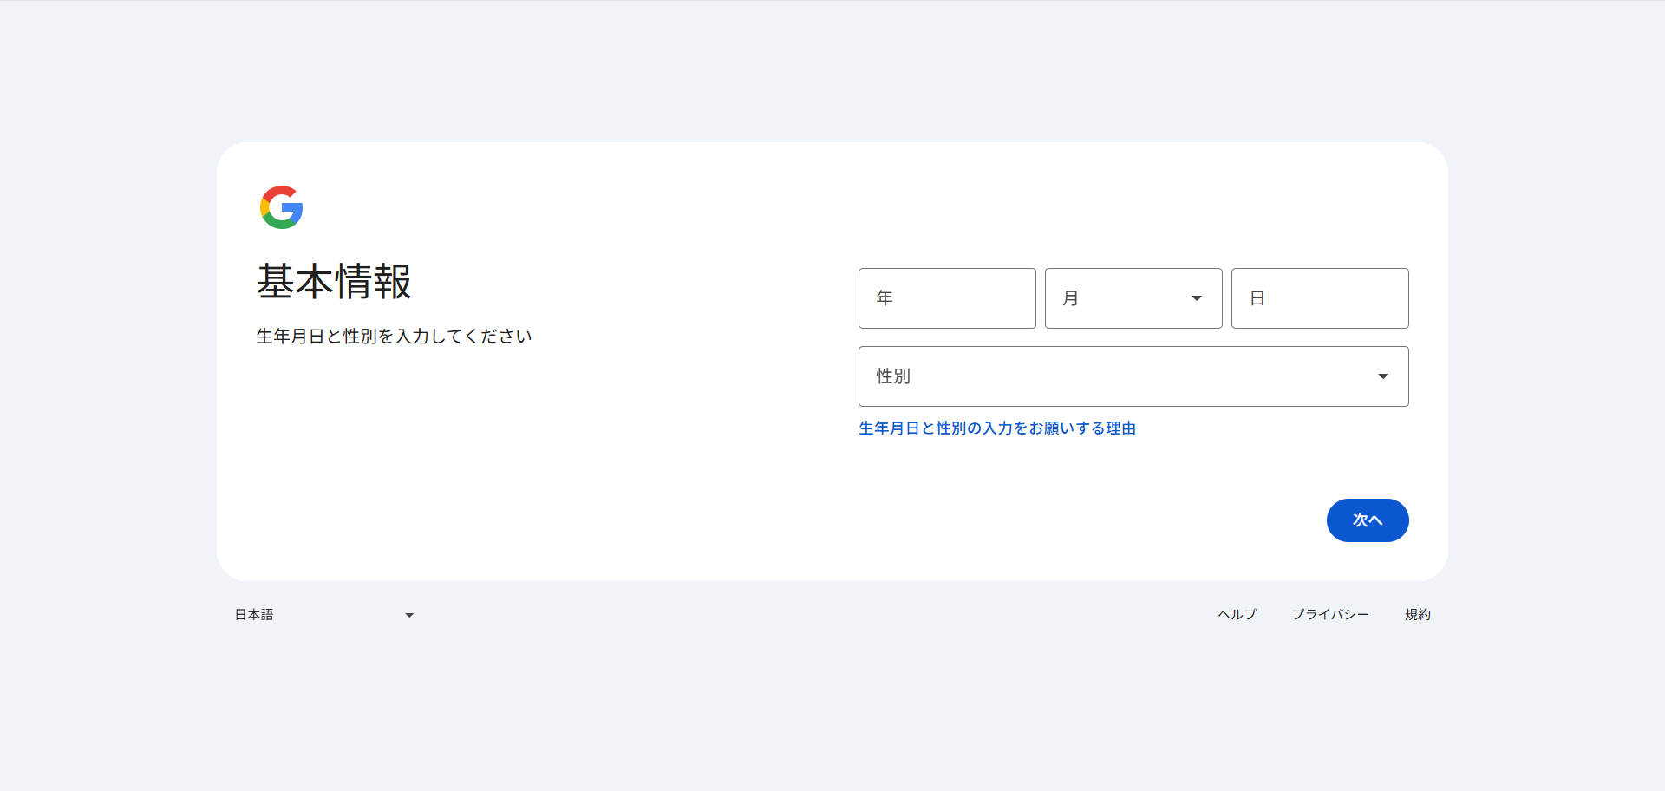The height and width of the screenshot is (791, 1665).
Task: Click the gender dropdown arrow icon
Action: click(x=1383, y=376)
